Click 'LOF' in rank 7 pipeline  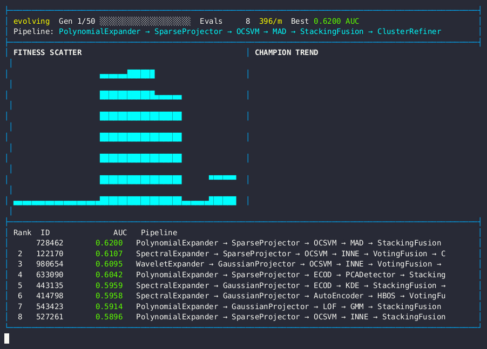[x=329, y=306]
